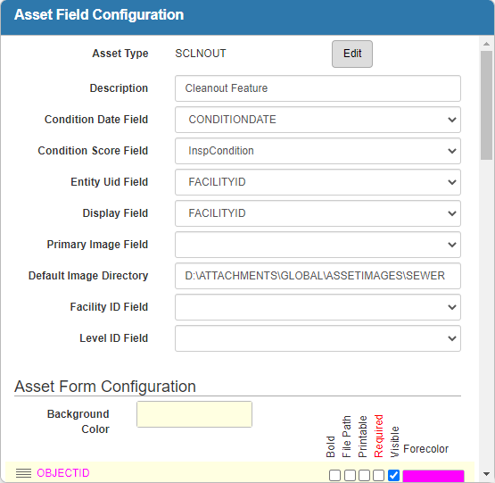Enable File Path checkbox for OBJECTID
The width and height of the screenshot is (495, 483).
[x=350, y=475]
